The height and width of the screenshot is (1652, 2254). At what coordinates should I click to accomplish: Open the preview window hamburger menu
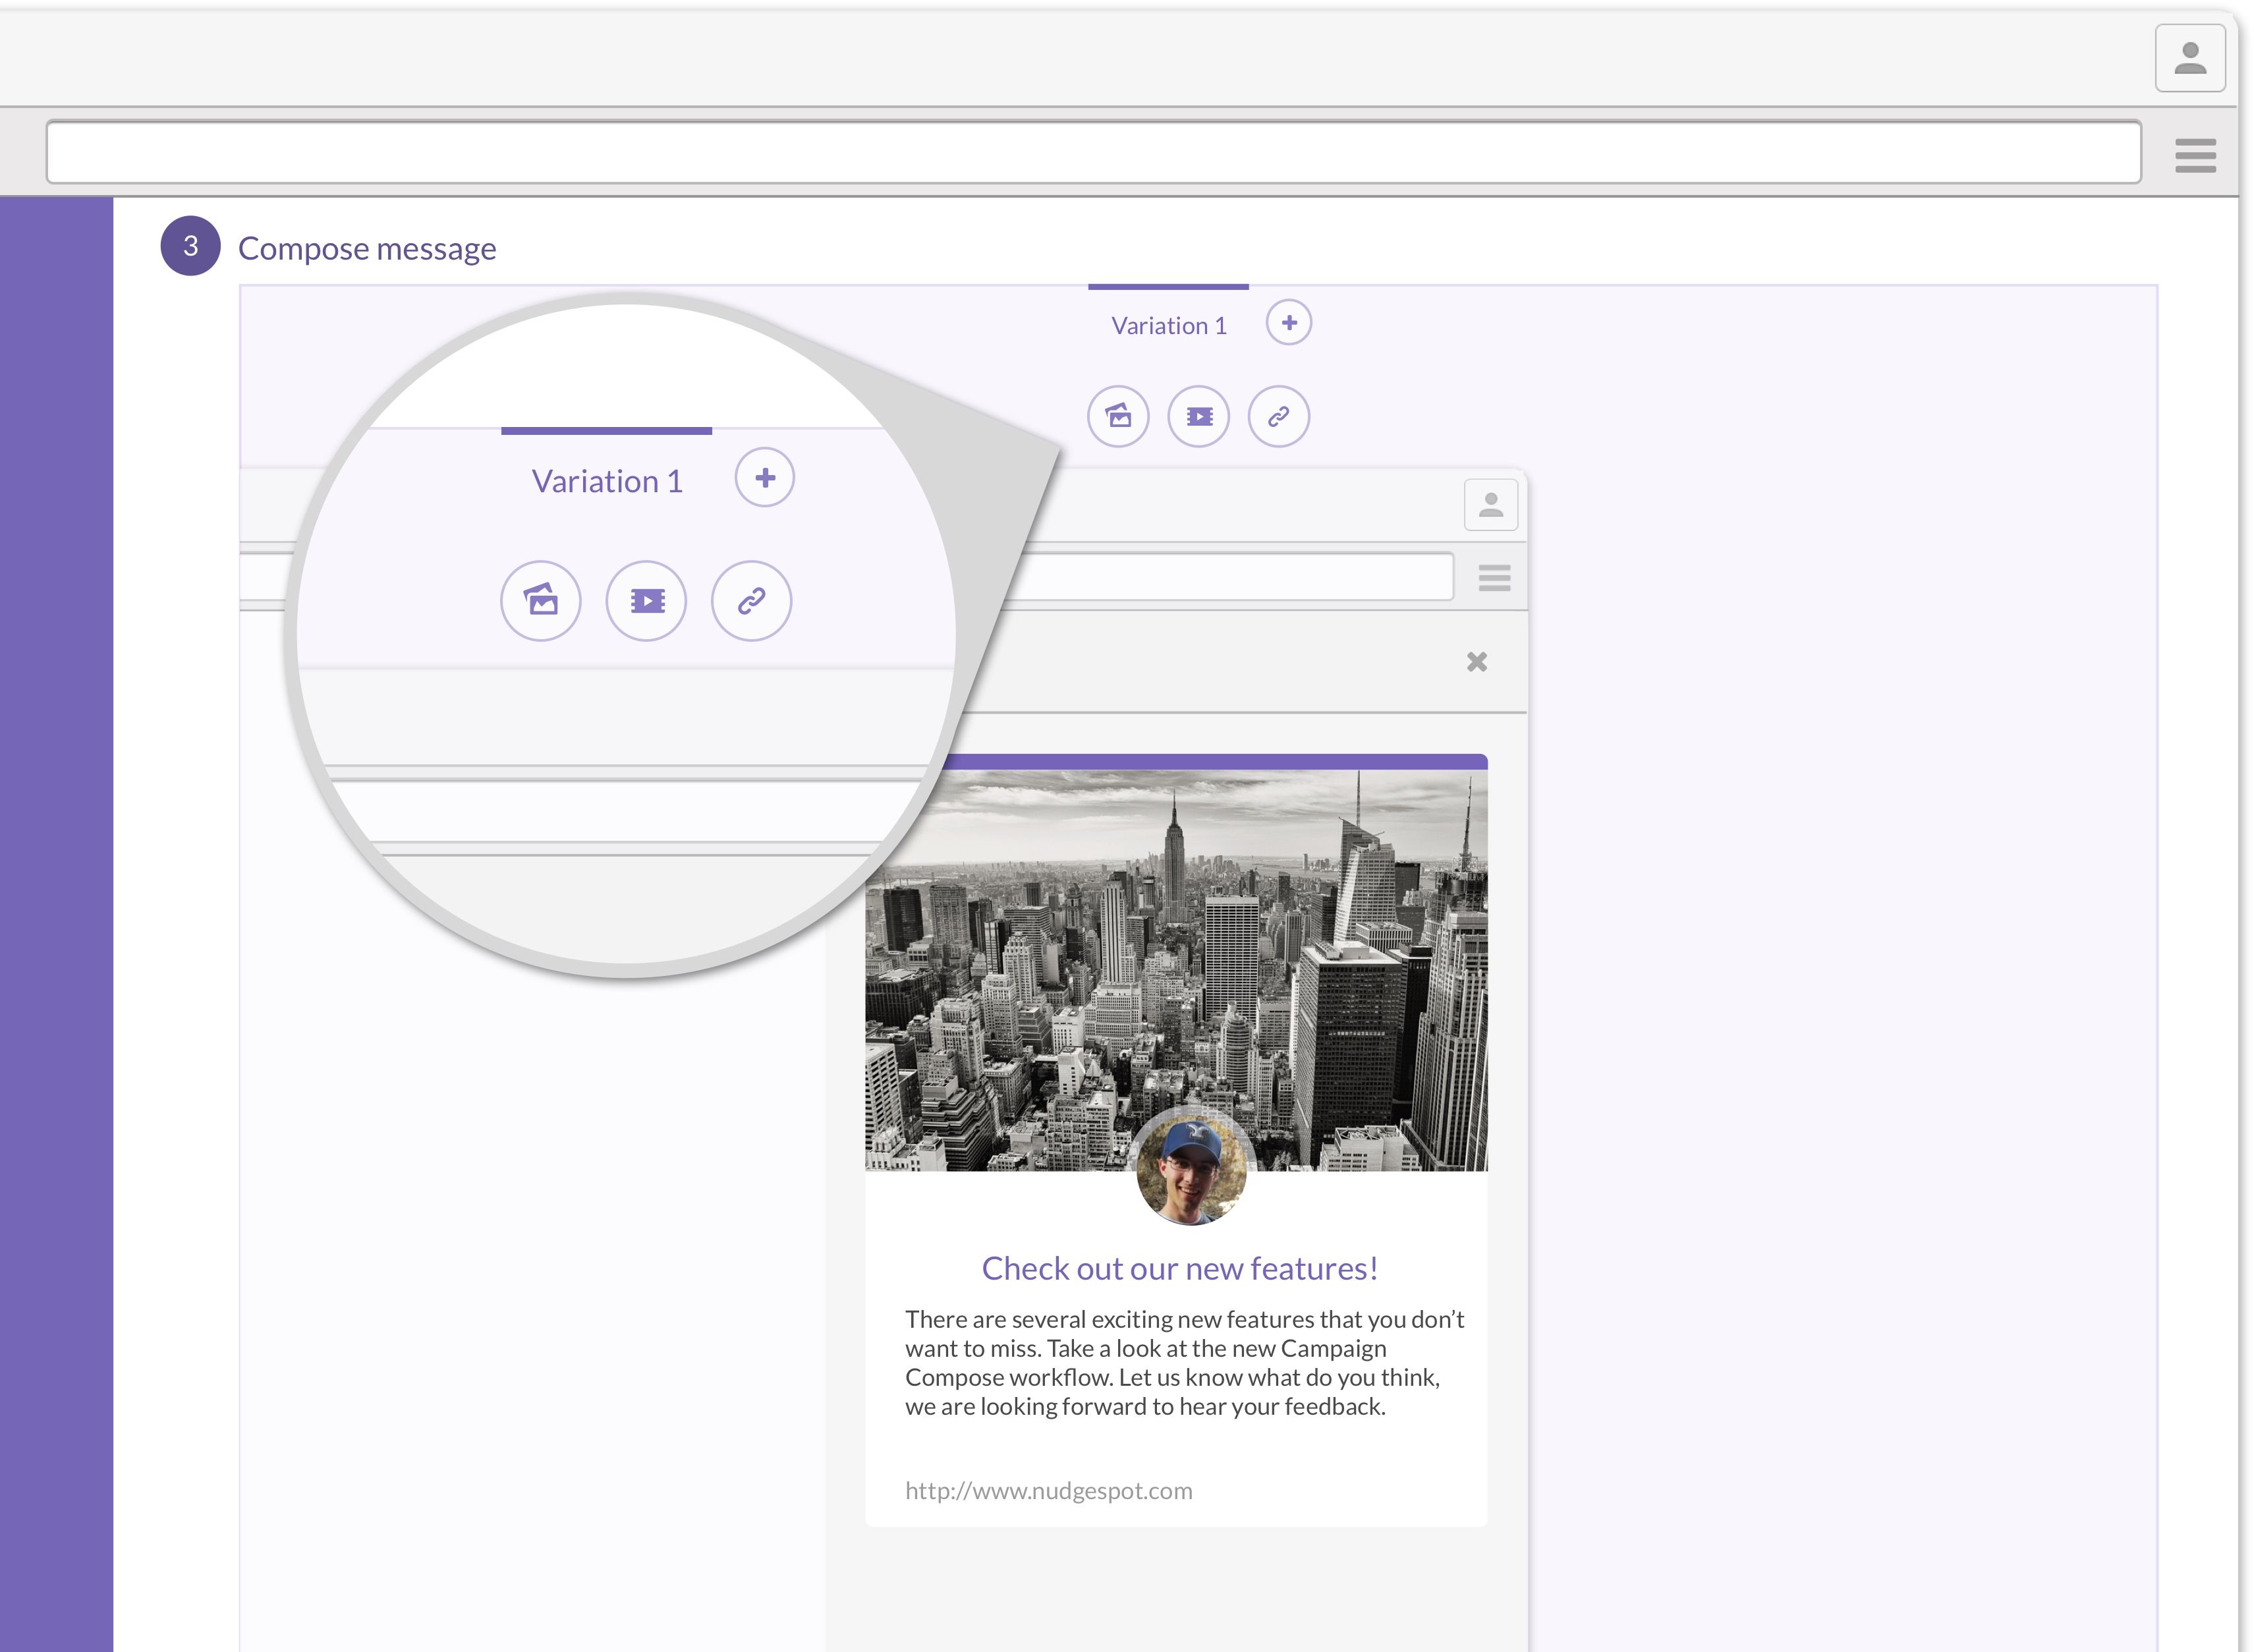1495,578
